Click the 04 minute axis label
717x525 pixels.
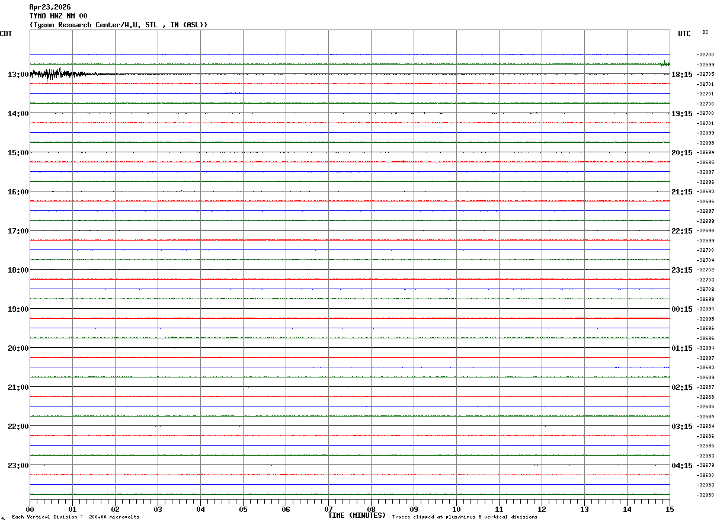(201, 510)
